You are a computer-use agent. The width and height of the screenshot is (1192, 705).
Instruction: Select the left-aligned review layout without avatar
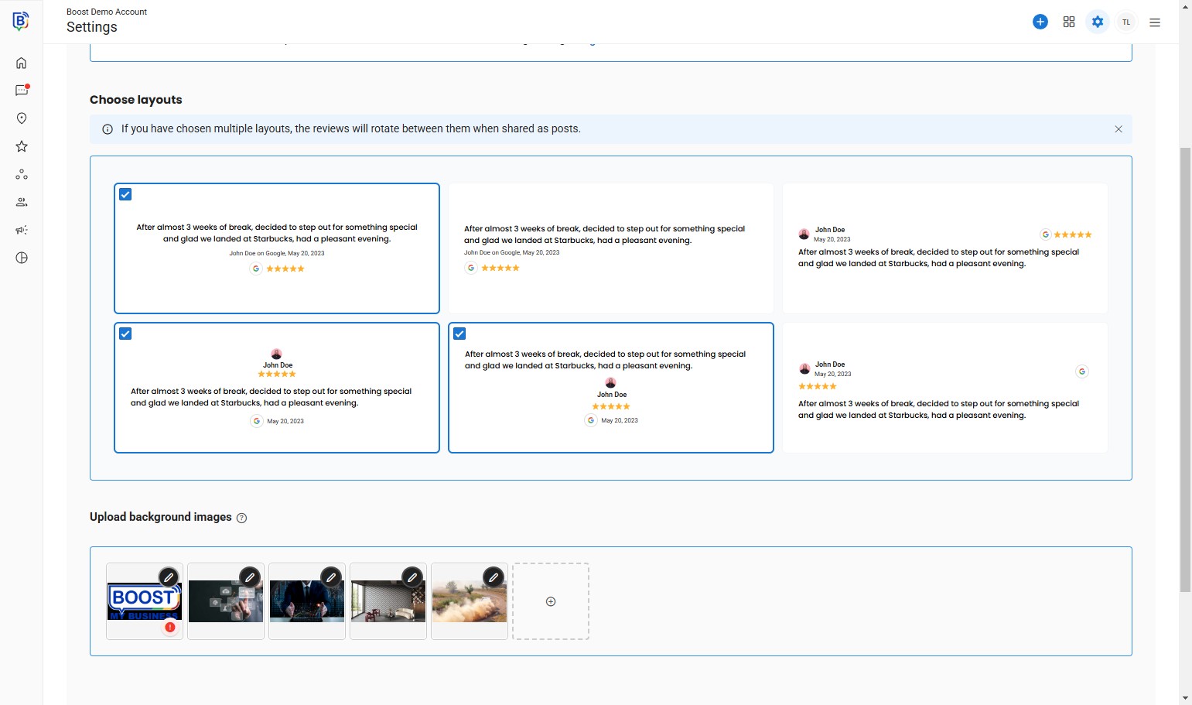pos(610,248)
